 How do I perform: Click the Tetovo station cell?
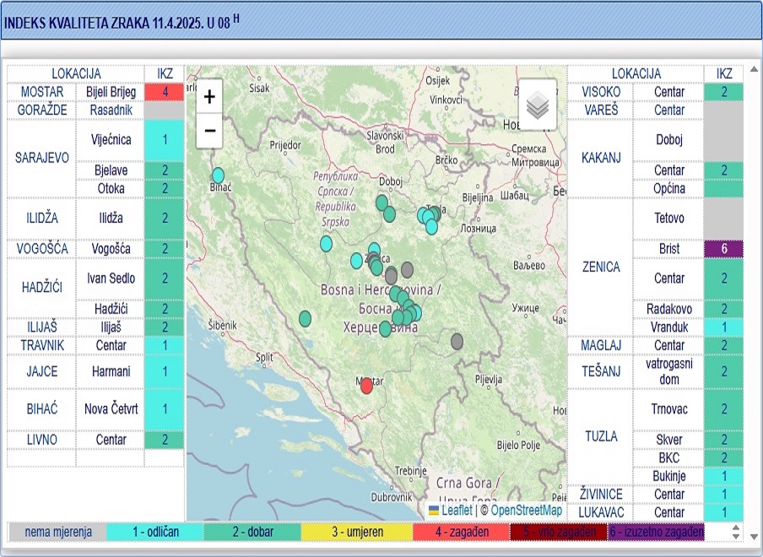(x=668, y=218)
